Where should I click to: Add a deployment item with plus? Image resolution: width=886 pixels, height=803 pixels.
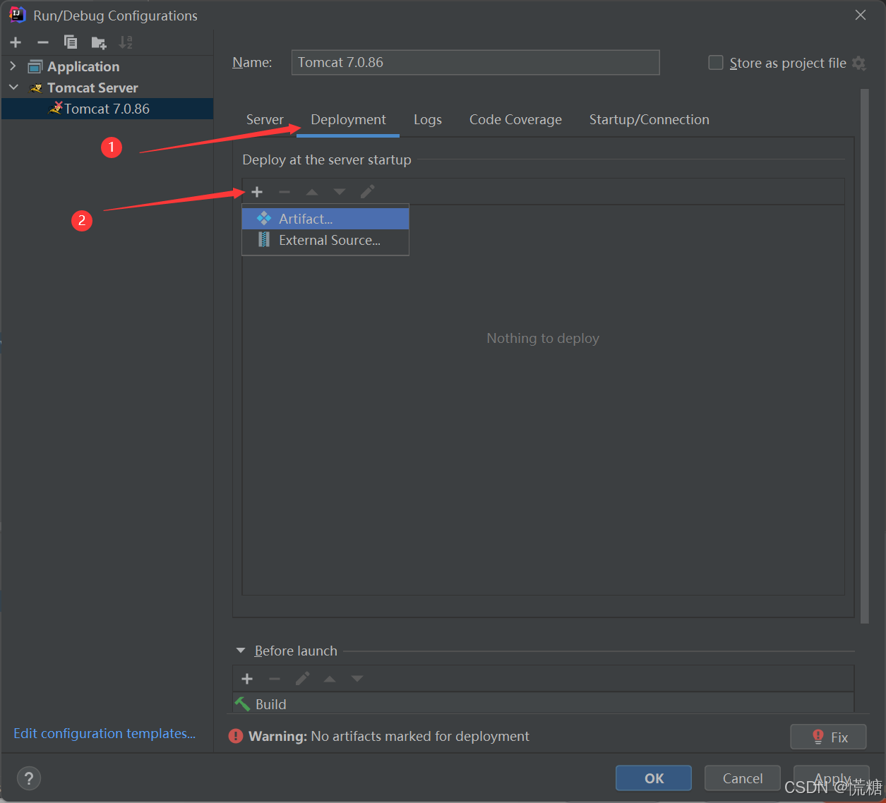pos(257,192)
